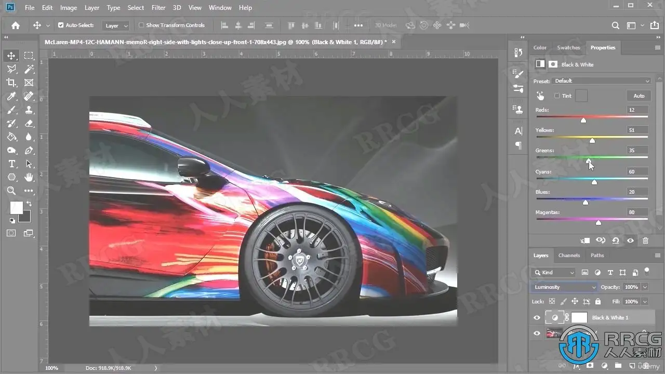665x374 pixels.
Task: Switch to the Swatches tab
Action: click(568, 47)
